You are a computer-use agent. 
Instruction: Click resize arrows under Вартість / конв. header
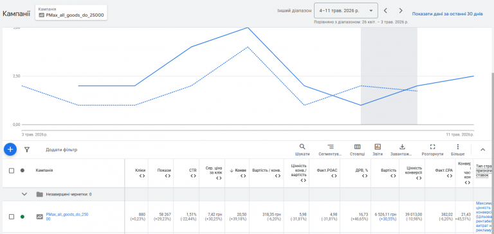(x=278, y=175)
